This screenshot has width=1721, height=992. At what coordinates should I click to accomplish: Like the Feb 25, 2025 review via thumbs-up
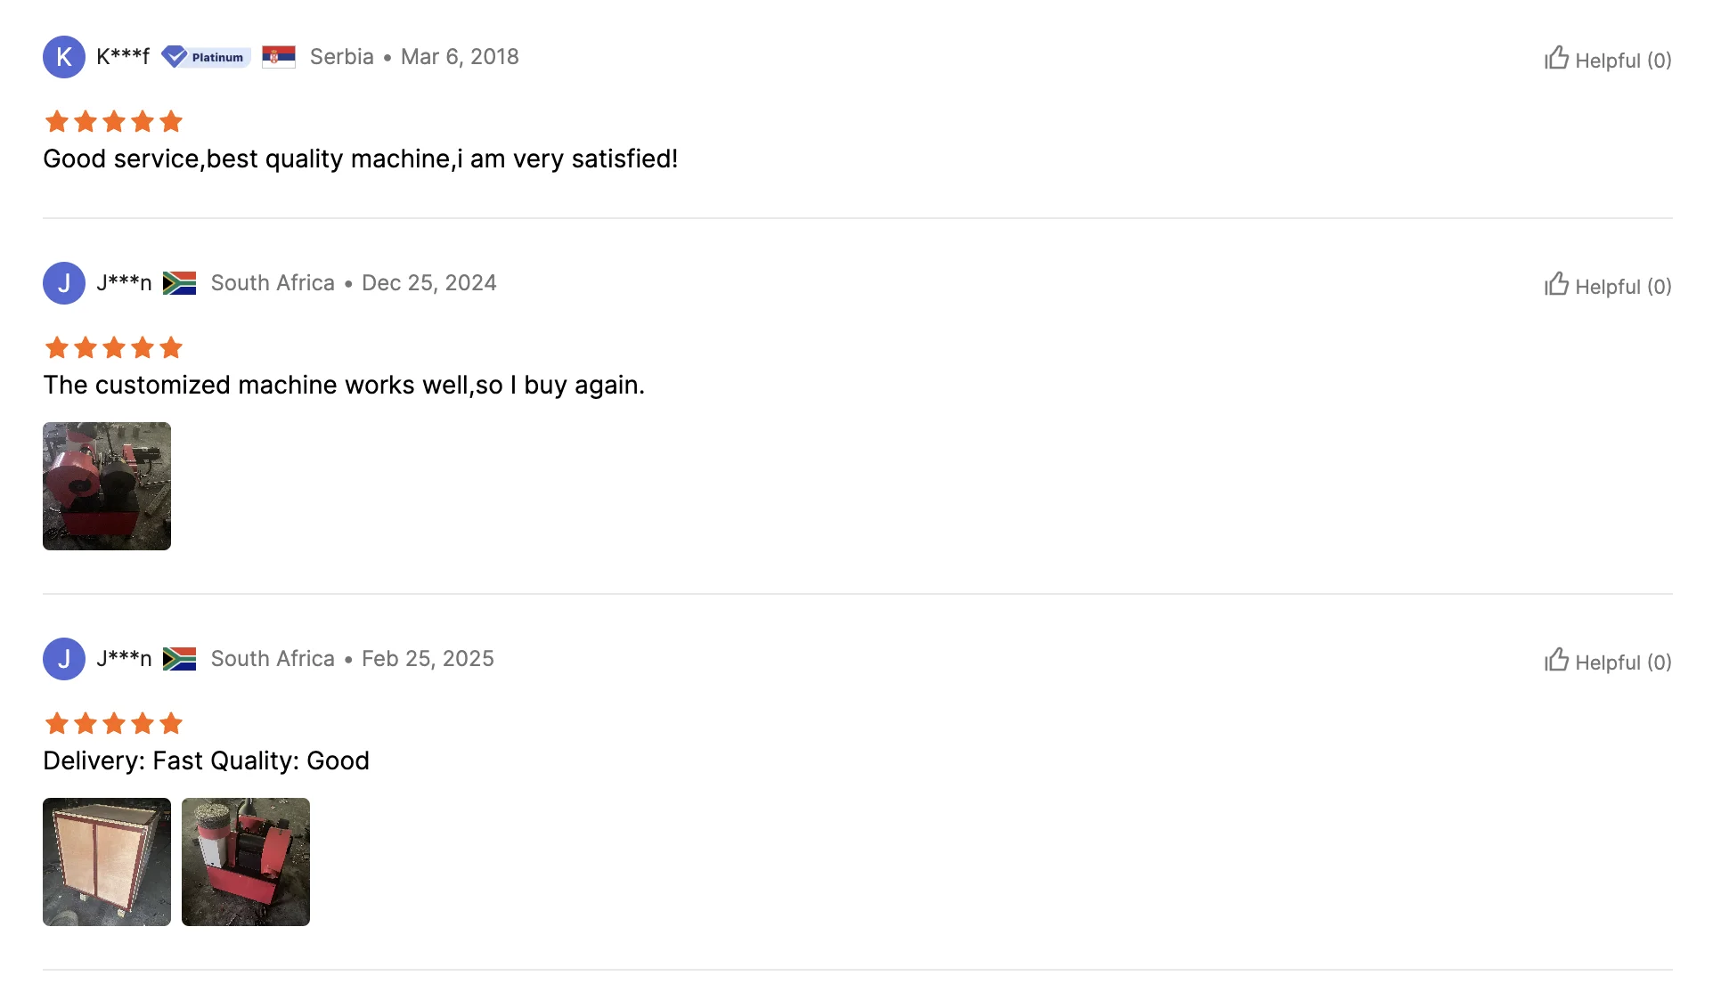click(1556, 661)
